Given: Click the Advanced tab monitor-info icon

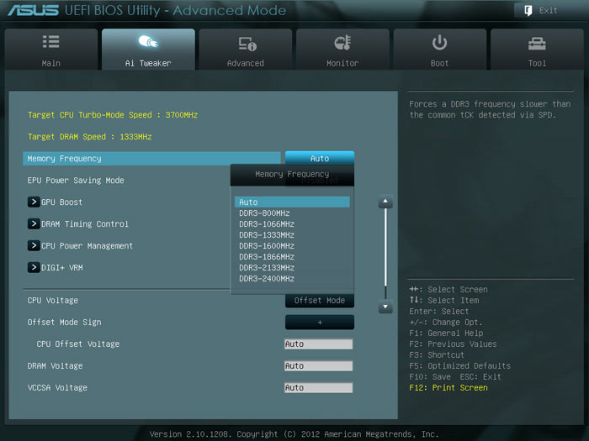Looking at the screenshot, I should [x=247, y=44].
